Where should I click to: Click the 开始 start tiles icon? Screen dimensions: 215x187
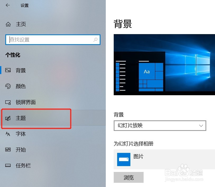pyautogui.click(x=8, y=149)
